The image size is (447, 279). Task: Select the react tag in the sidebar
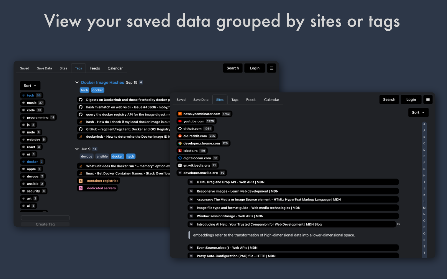coord(31,147)
